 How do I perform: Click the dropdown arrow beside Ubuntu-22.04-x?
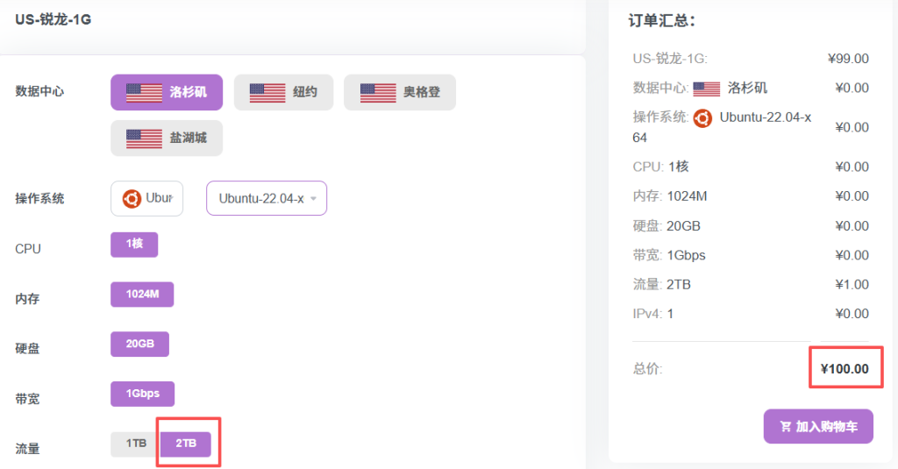[313, 199]
